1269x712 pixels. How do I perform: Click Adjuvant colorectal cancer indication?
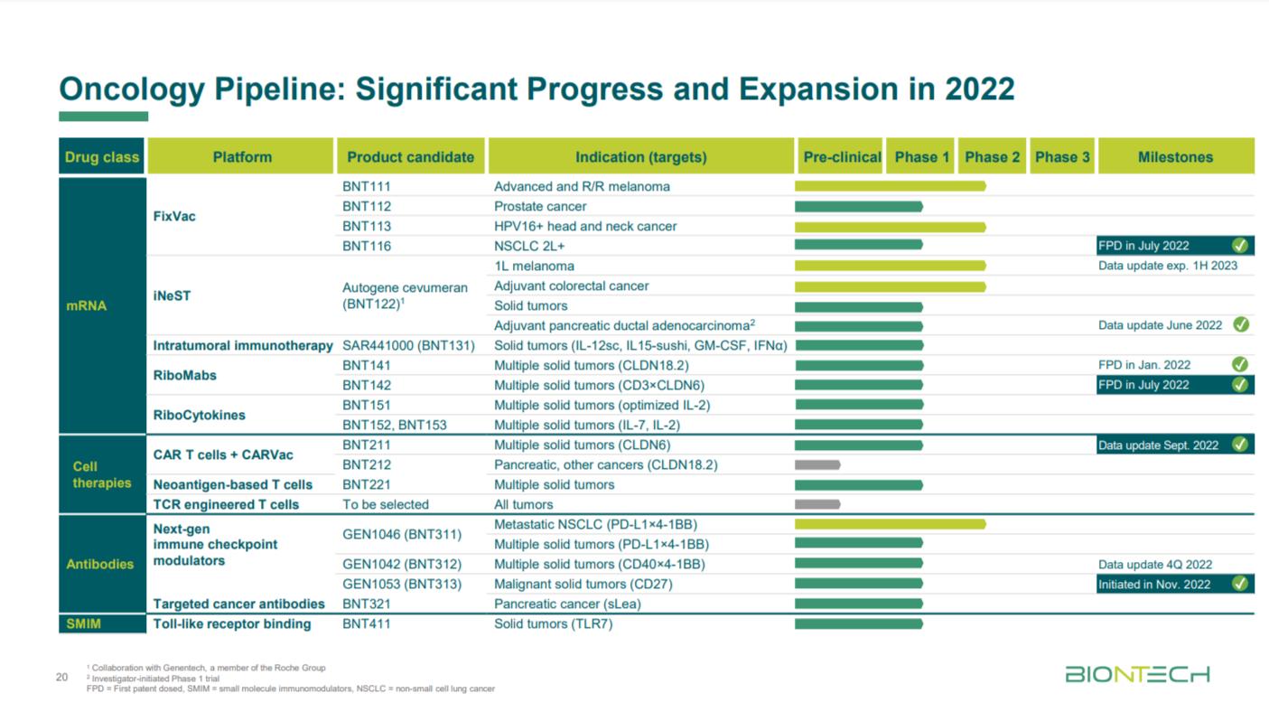click(571, 286)
